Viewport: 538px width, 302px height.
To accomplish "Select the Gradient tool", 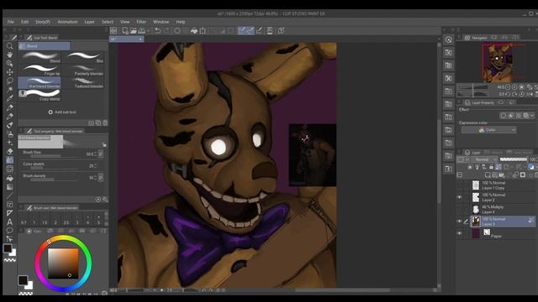I will tap(9, 187).
